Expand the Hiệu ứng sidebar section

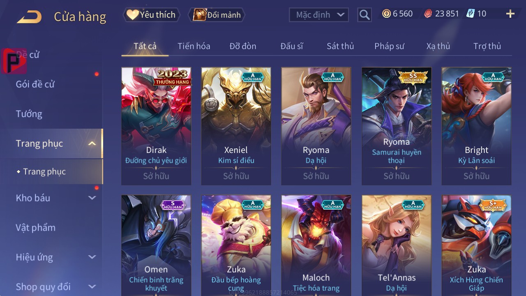point(92,257)
